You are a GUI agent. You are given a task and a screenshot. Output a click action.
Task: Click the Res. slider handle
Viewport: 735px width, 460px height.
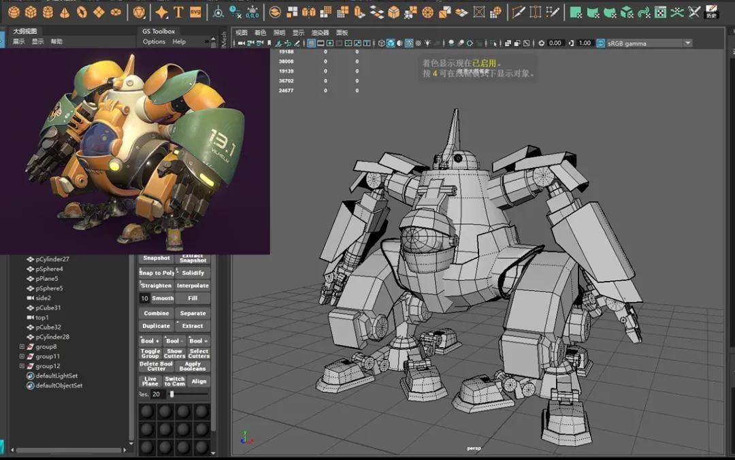pos(171,394)
